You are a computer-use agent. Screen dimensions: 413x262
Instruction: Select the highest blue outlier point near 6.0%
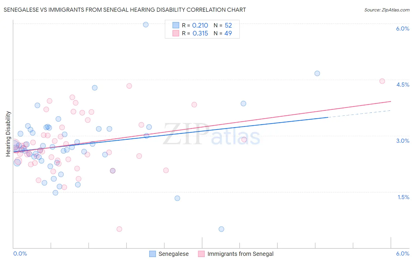point(146,25)
